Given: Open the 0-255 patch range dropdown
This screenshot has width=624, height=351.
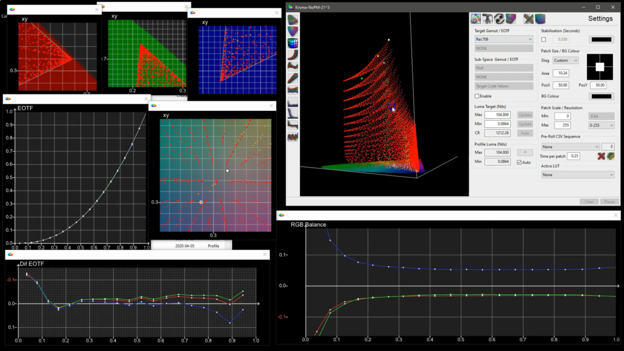Looking at the screenshot, I should tap(601, 126).
